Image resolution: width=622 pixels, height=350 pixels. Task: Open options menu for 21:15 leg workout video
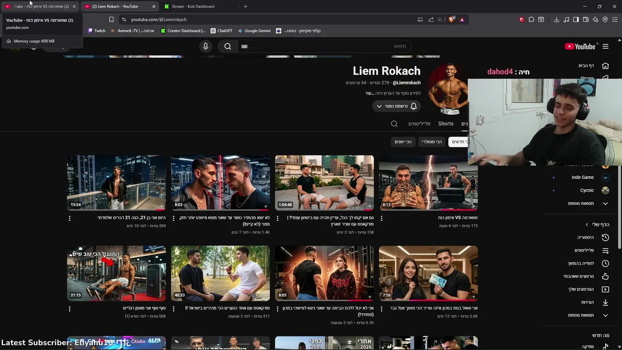pos(69,309)
